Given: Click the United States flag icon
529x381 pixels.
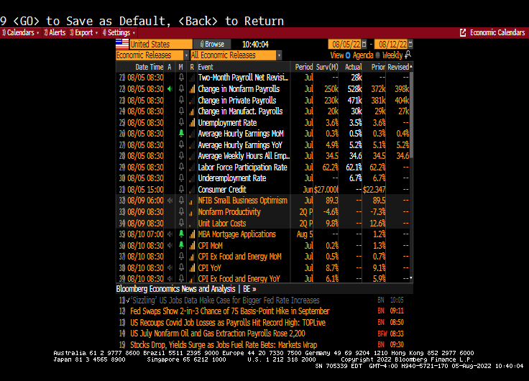Looking at the screenshot, I should click(122, 44).
